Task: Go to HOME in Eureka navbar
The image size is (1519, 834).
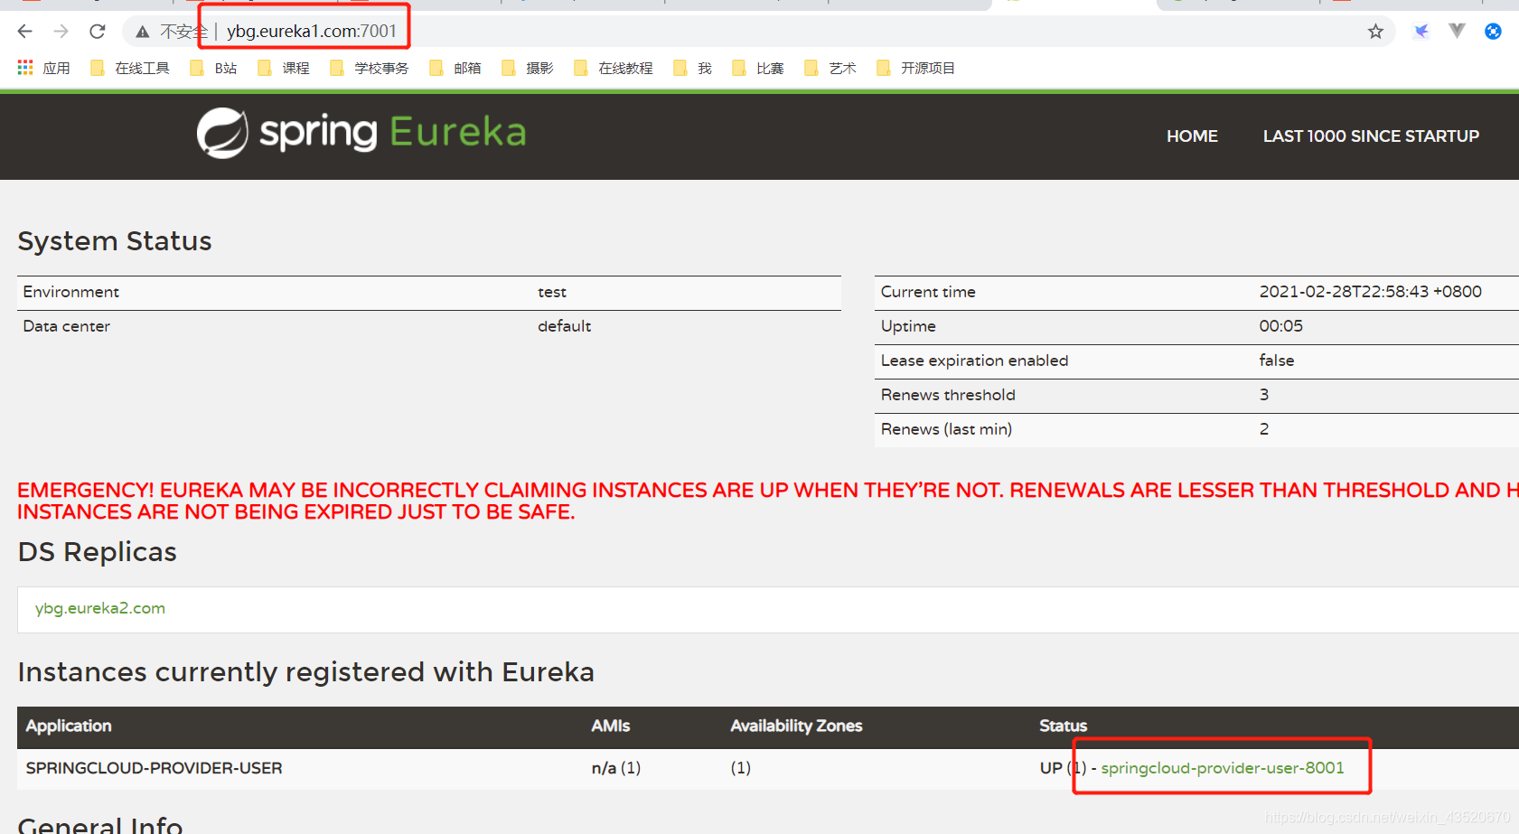Action: click(1192, 136)
